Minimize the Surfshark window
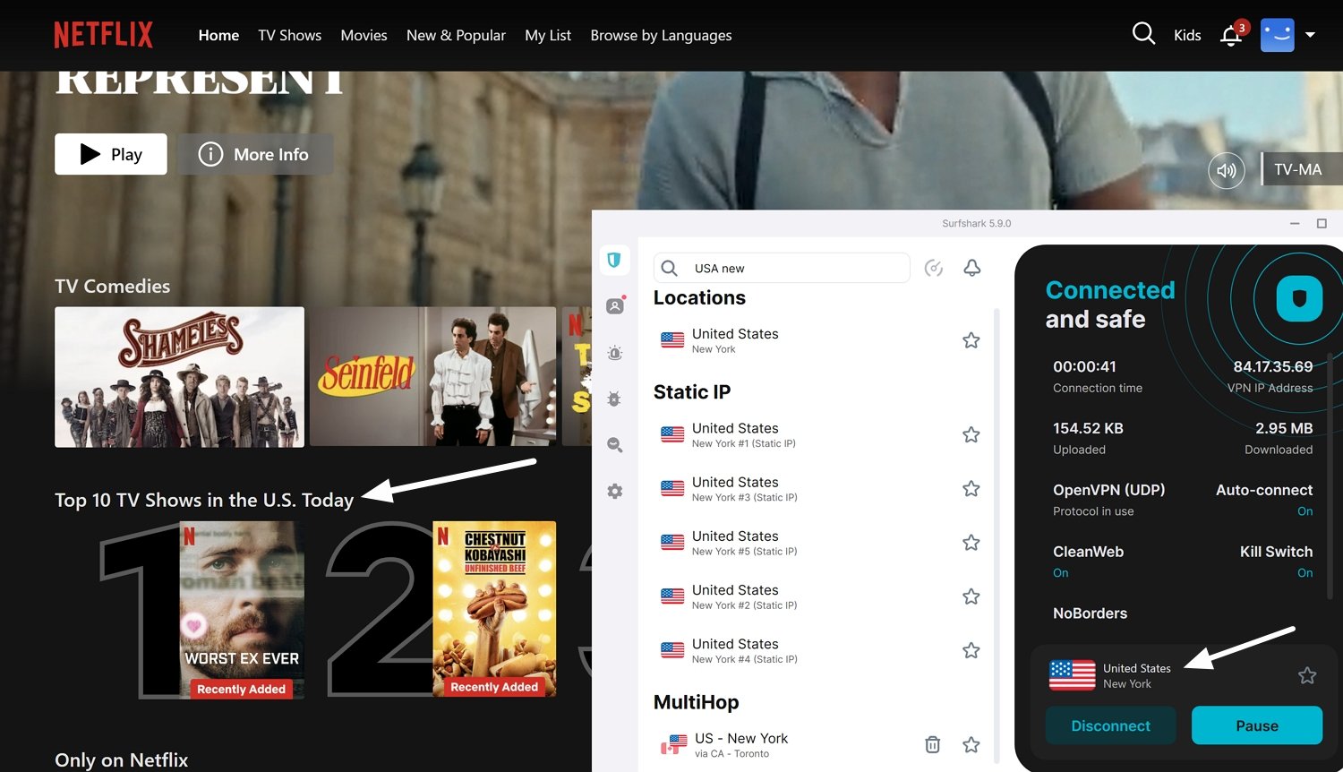The image size is (1343, 772). [x=1295, y=223]
